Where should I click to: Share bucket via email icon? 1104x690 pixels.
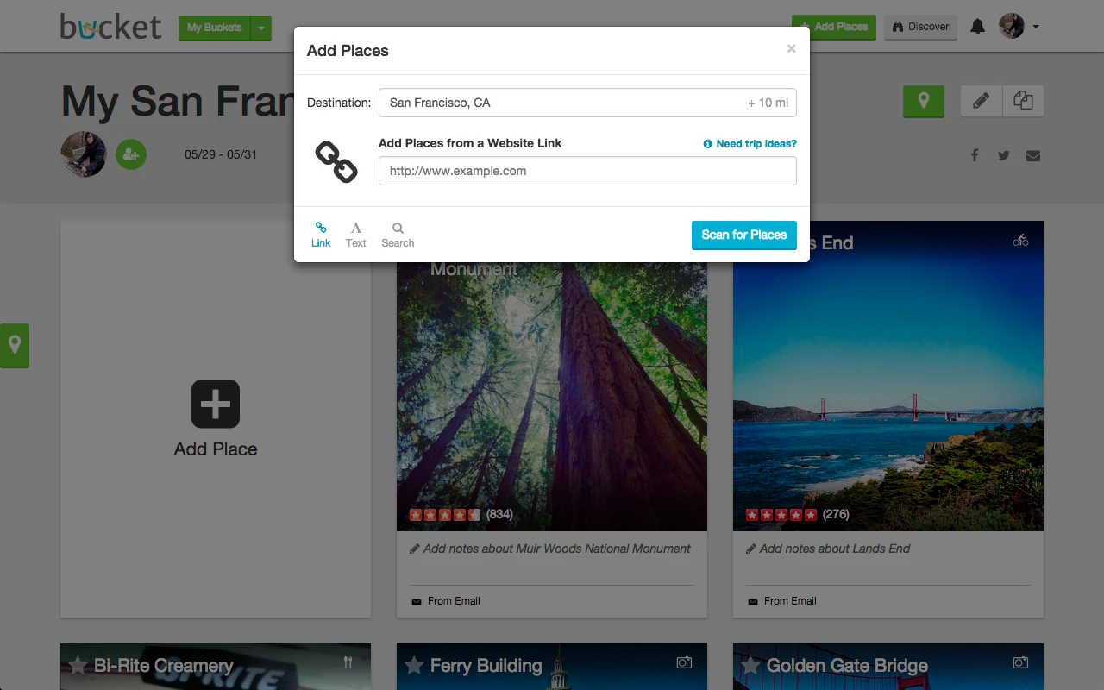1033,156
